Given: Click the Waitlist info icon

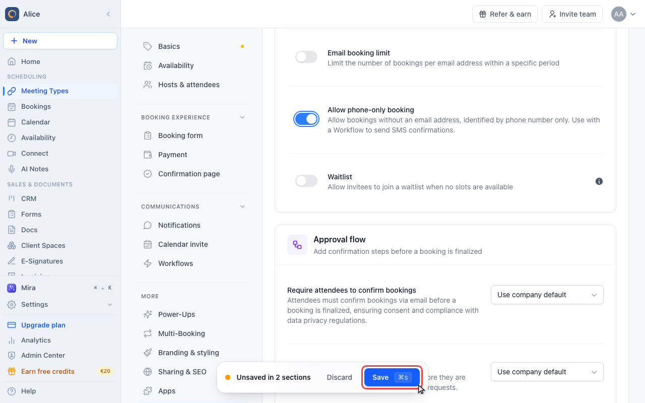Looking at the screenshot, I should coord(599,181).
